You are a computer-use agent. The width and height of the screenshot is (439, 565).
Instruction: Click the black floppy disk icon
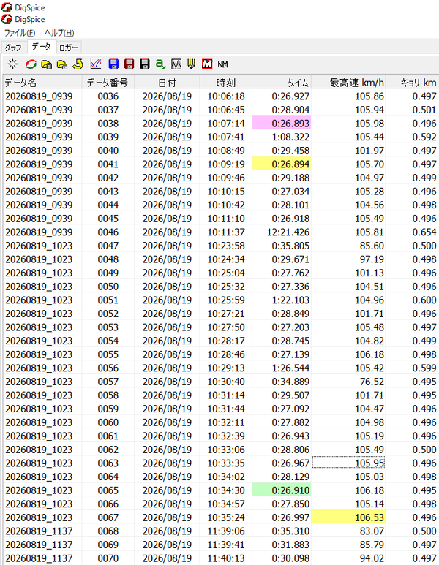tap(144, 64)
